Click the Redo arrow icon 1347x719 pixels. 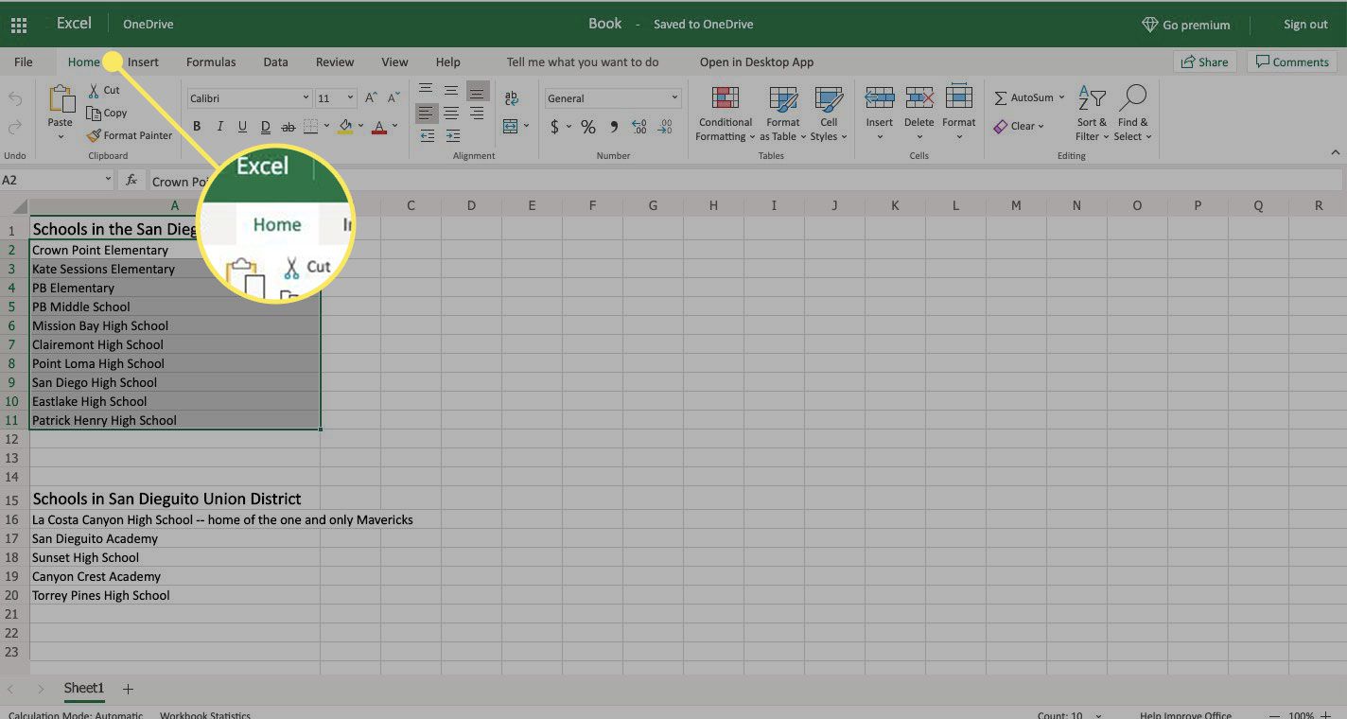coord(15,128)
